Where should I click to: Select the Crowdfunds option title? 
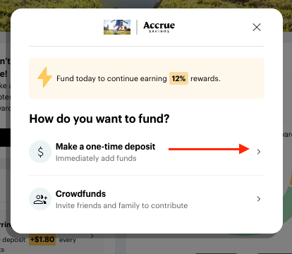(80, 194)
